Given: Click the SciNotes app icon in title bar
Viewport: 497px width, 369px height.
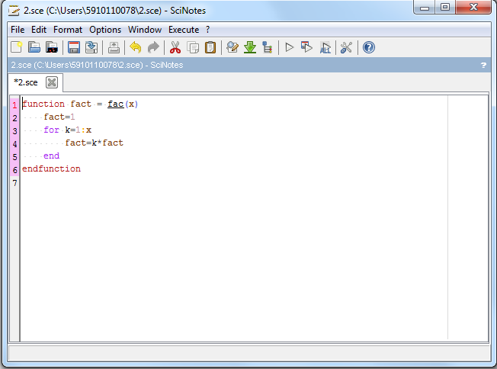Looking at the screenshot, I should click(14, 11).
